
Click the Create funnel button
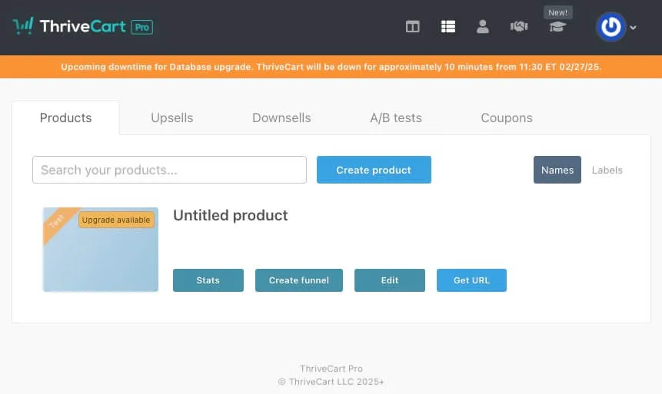click(x=299, y=280)
